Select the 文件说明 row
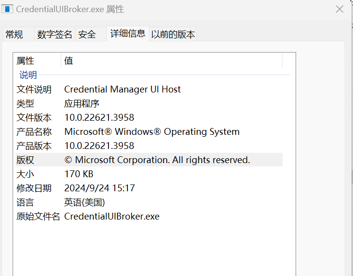 click(x=149, y=89)
